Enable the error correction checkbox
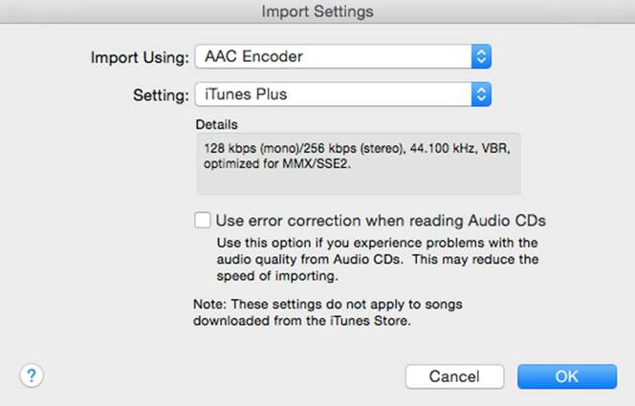Screen dimensions: 635x406 coord(203,221)
